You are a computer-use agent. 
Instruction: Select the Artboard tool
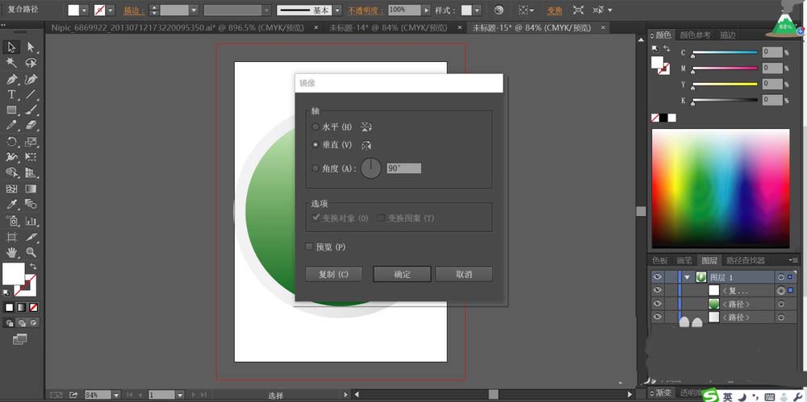[x=11, y=237]
